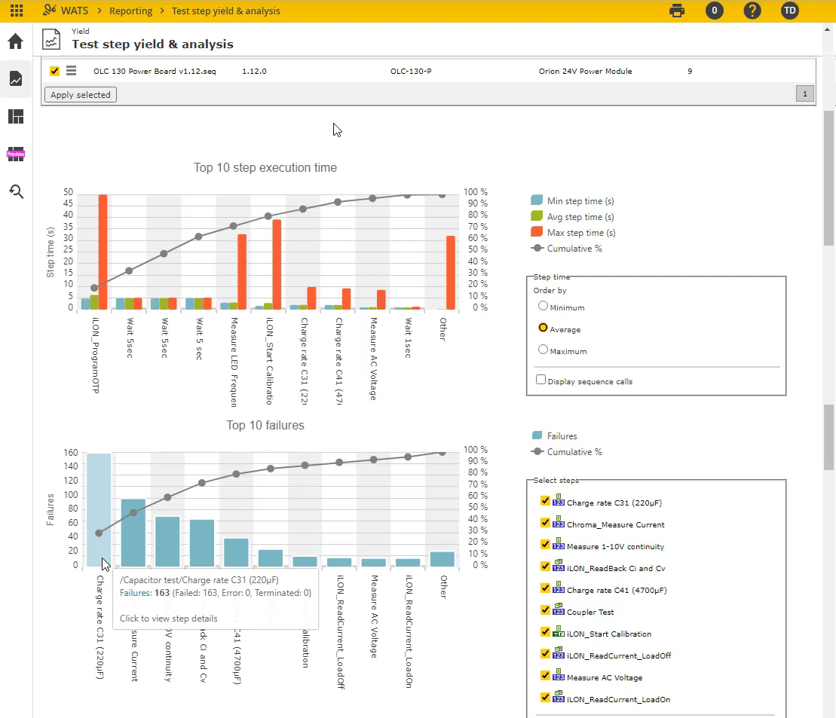
Task: Toggle Max step time legend swatch
Action: point(537,232)
